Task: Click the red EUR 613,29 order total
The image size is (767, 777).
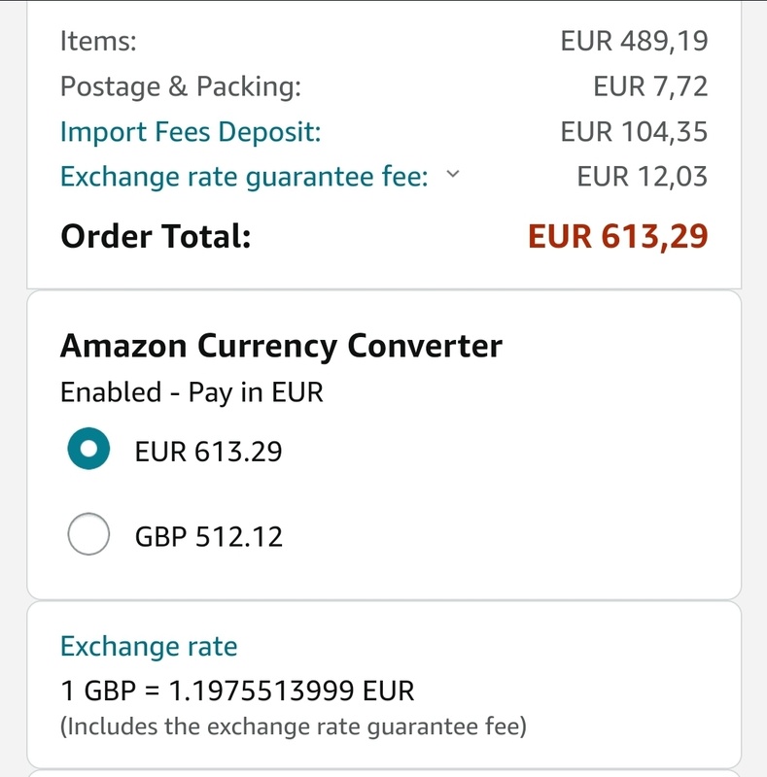Action: [617, 236]
